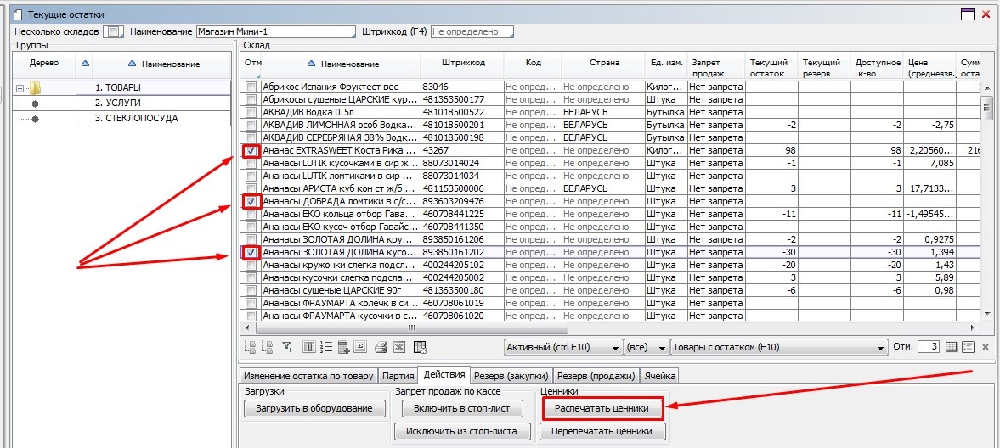Expand the 1. ТОВАРЫ tree node
The image size is (1000, 448).
point(20,87)
